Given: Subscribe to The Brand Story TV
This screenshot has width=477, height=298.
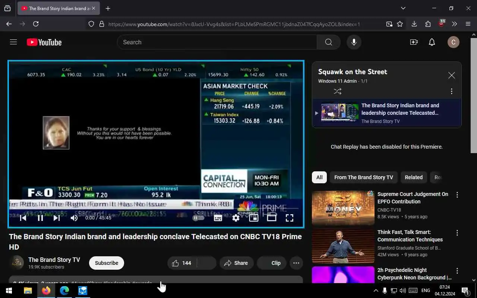Looking at the screenshot, I should coord(107,263).
